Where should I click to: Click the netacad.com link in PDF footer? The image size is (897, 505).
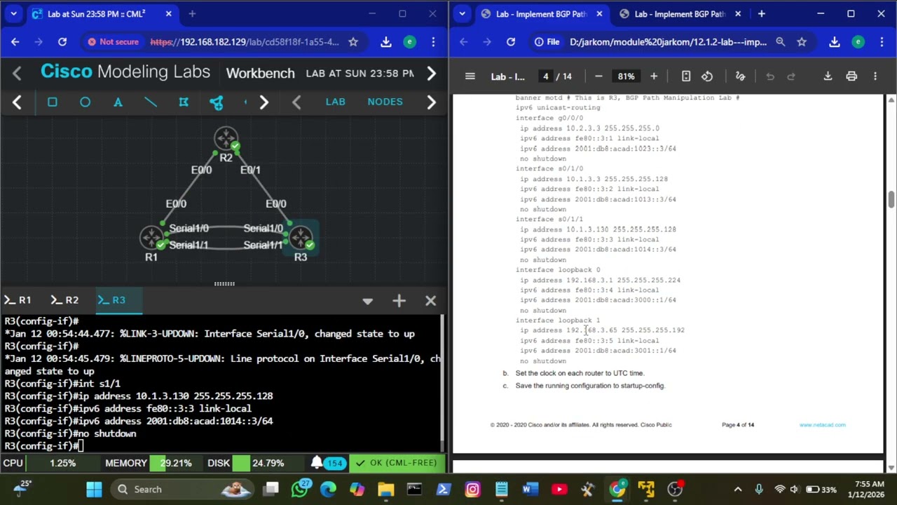[822, 425]
